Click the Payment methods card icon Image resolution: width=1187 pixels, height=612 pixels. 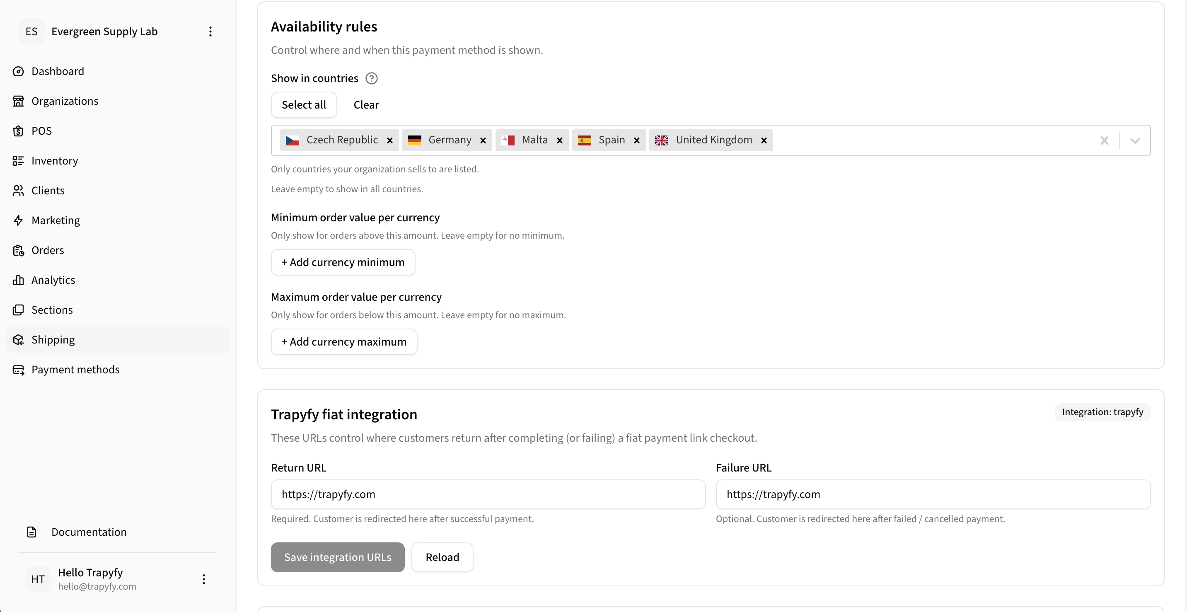[18, 370]
